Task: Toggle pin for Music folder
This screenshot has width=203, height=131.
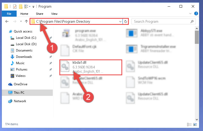Action: [x=51, y=63]
